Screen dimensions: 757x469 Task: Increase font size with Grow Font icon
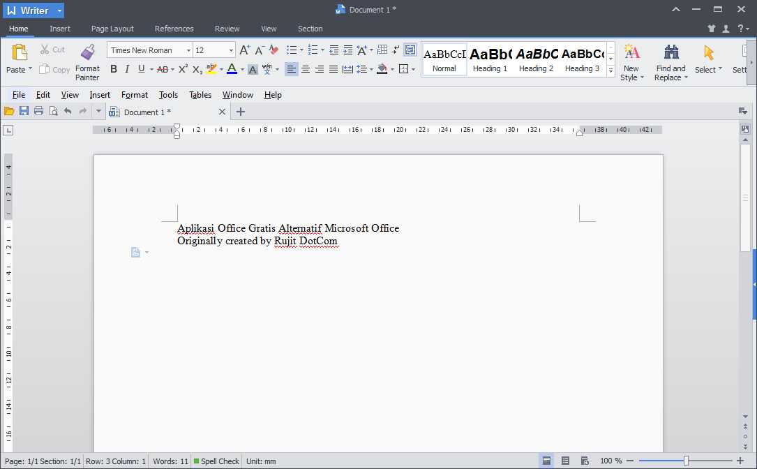tap(245, 50)
